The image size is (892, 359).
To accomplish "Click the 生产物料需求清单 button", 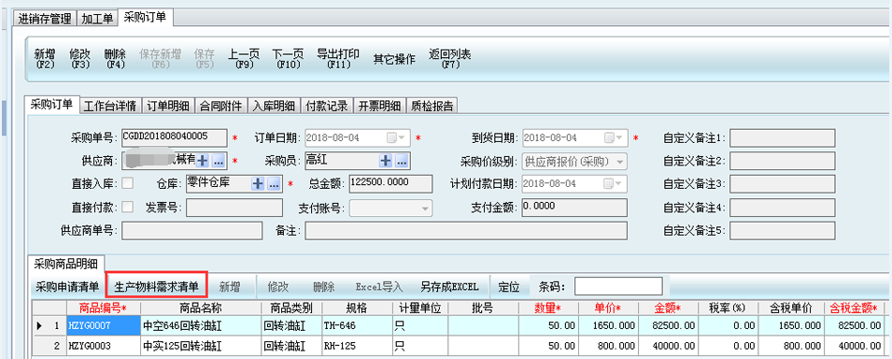I will [156, 286].
